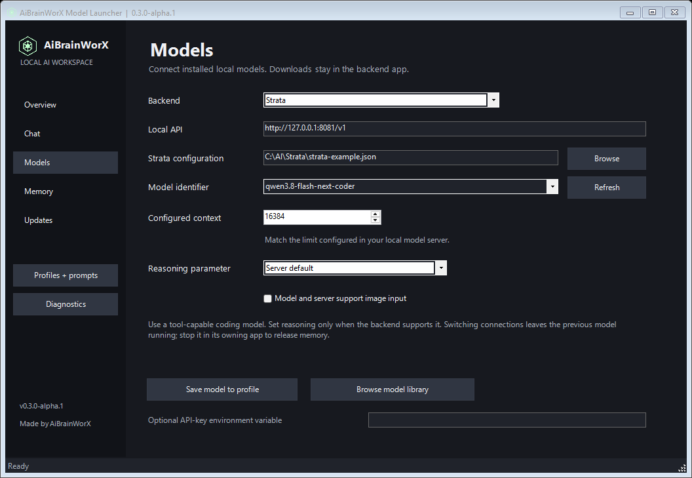Click the Optional API-key environment variable label
This screenshot has height=478, width=692.
(x=215, y=420)
